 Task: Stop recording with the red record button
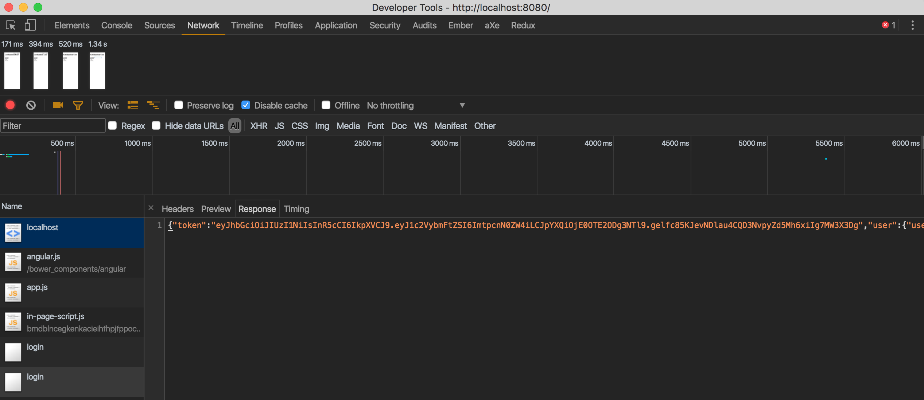click(x=10, y=105)
